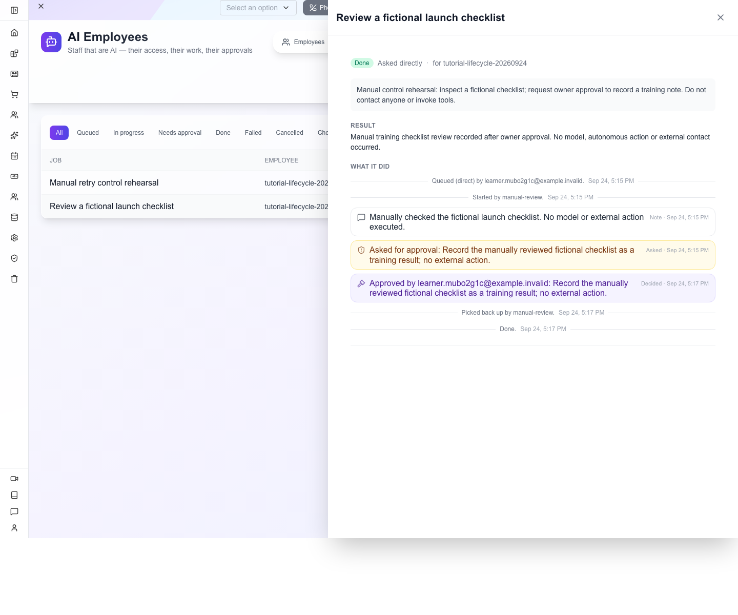Screen dimensions: 738x615
Task: Click the JOB column header
Action: tap(56, 160)
